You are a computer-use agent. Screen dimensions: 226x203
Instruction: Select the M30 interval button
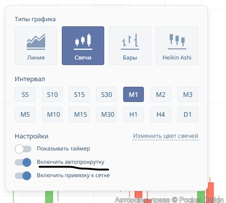click(107, 114)
